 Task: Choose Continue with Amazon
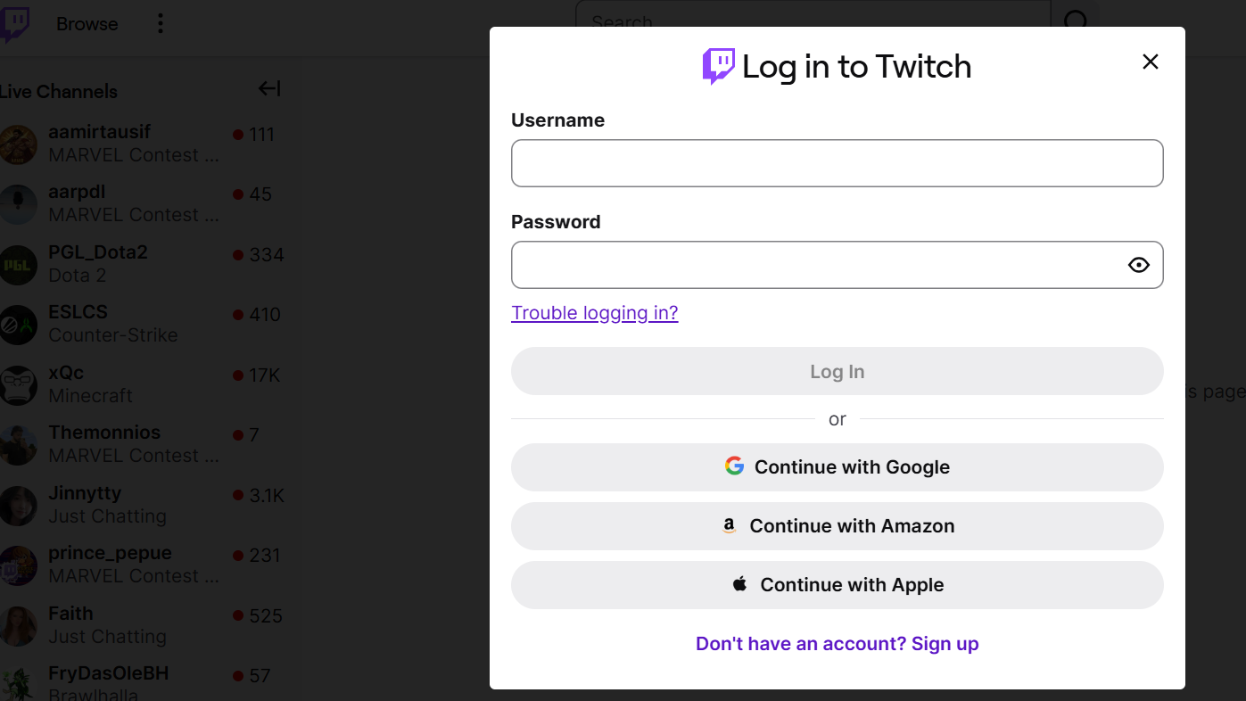tap(837, 526)
